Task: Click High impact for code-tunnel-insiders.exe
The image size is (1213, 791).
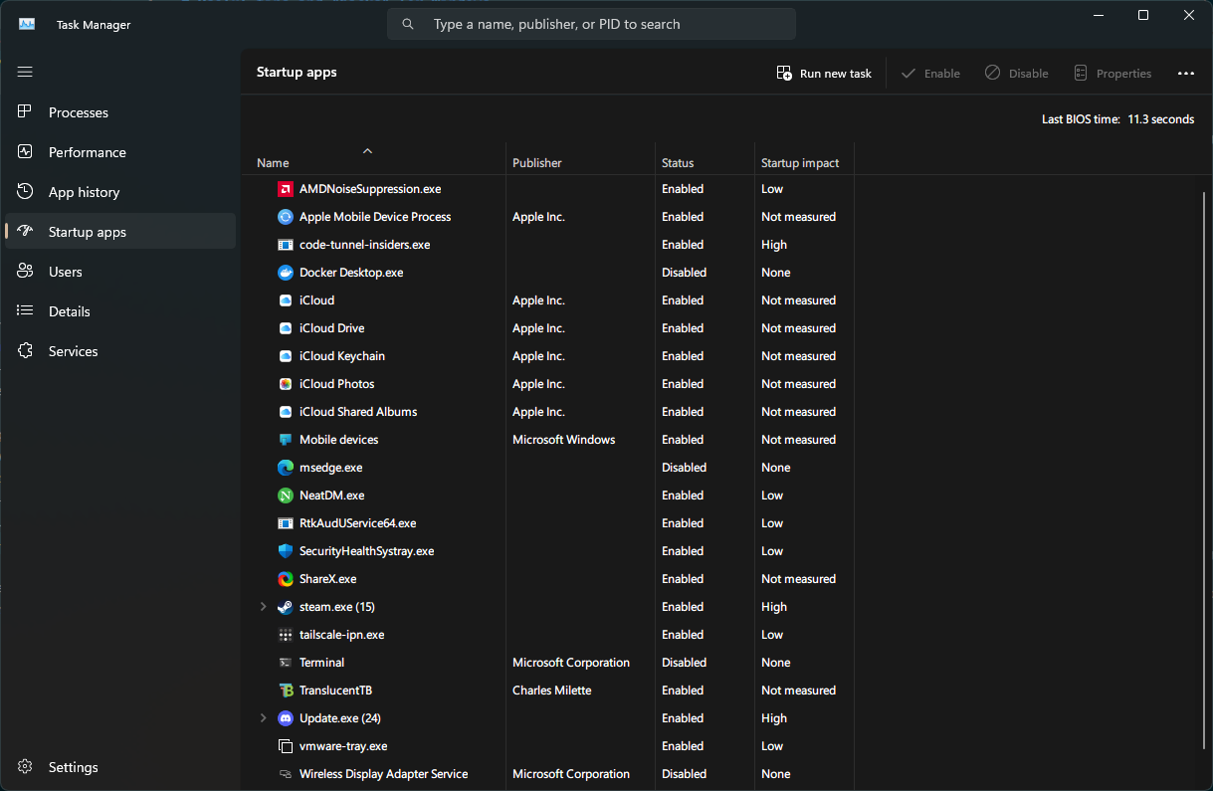Action: pos(774,245)
